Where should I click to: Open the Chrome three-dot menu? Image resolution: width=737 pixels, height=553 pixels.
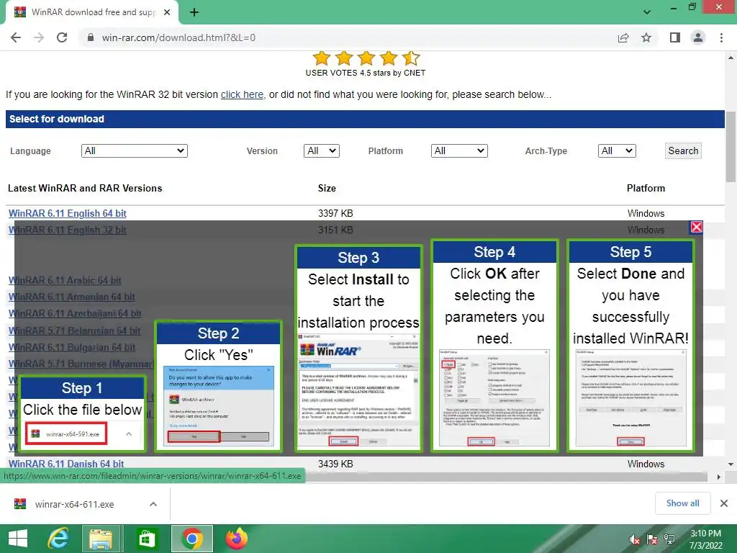721,37
